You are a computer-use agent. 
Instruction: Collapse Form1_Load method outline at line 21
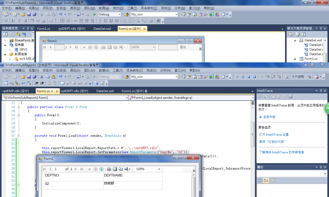pyautogui.click(x=19, y=136)
